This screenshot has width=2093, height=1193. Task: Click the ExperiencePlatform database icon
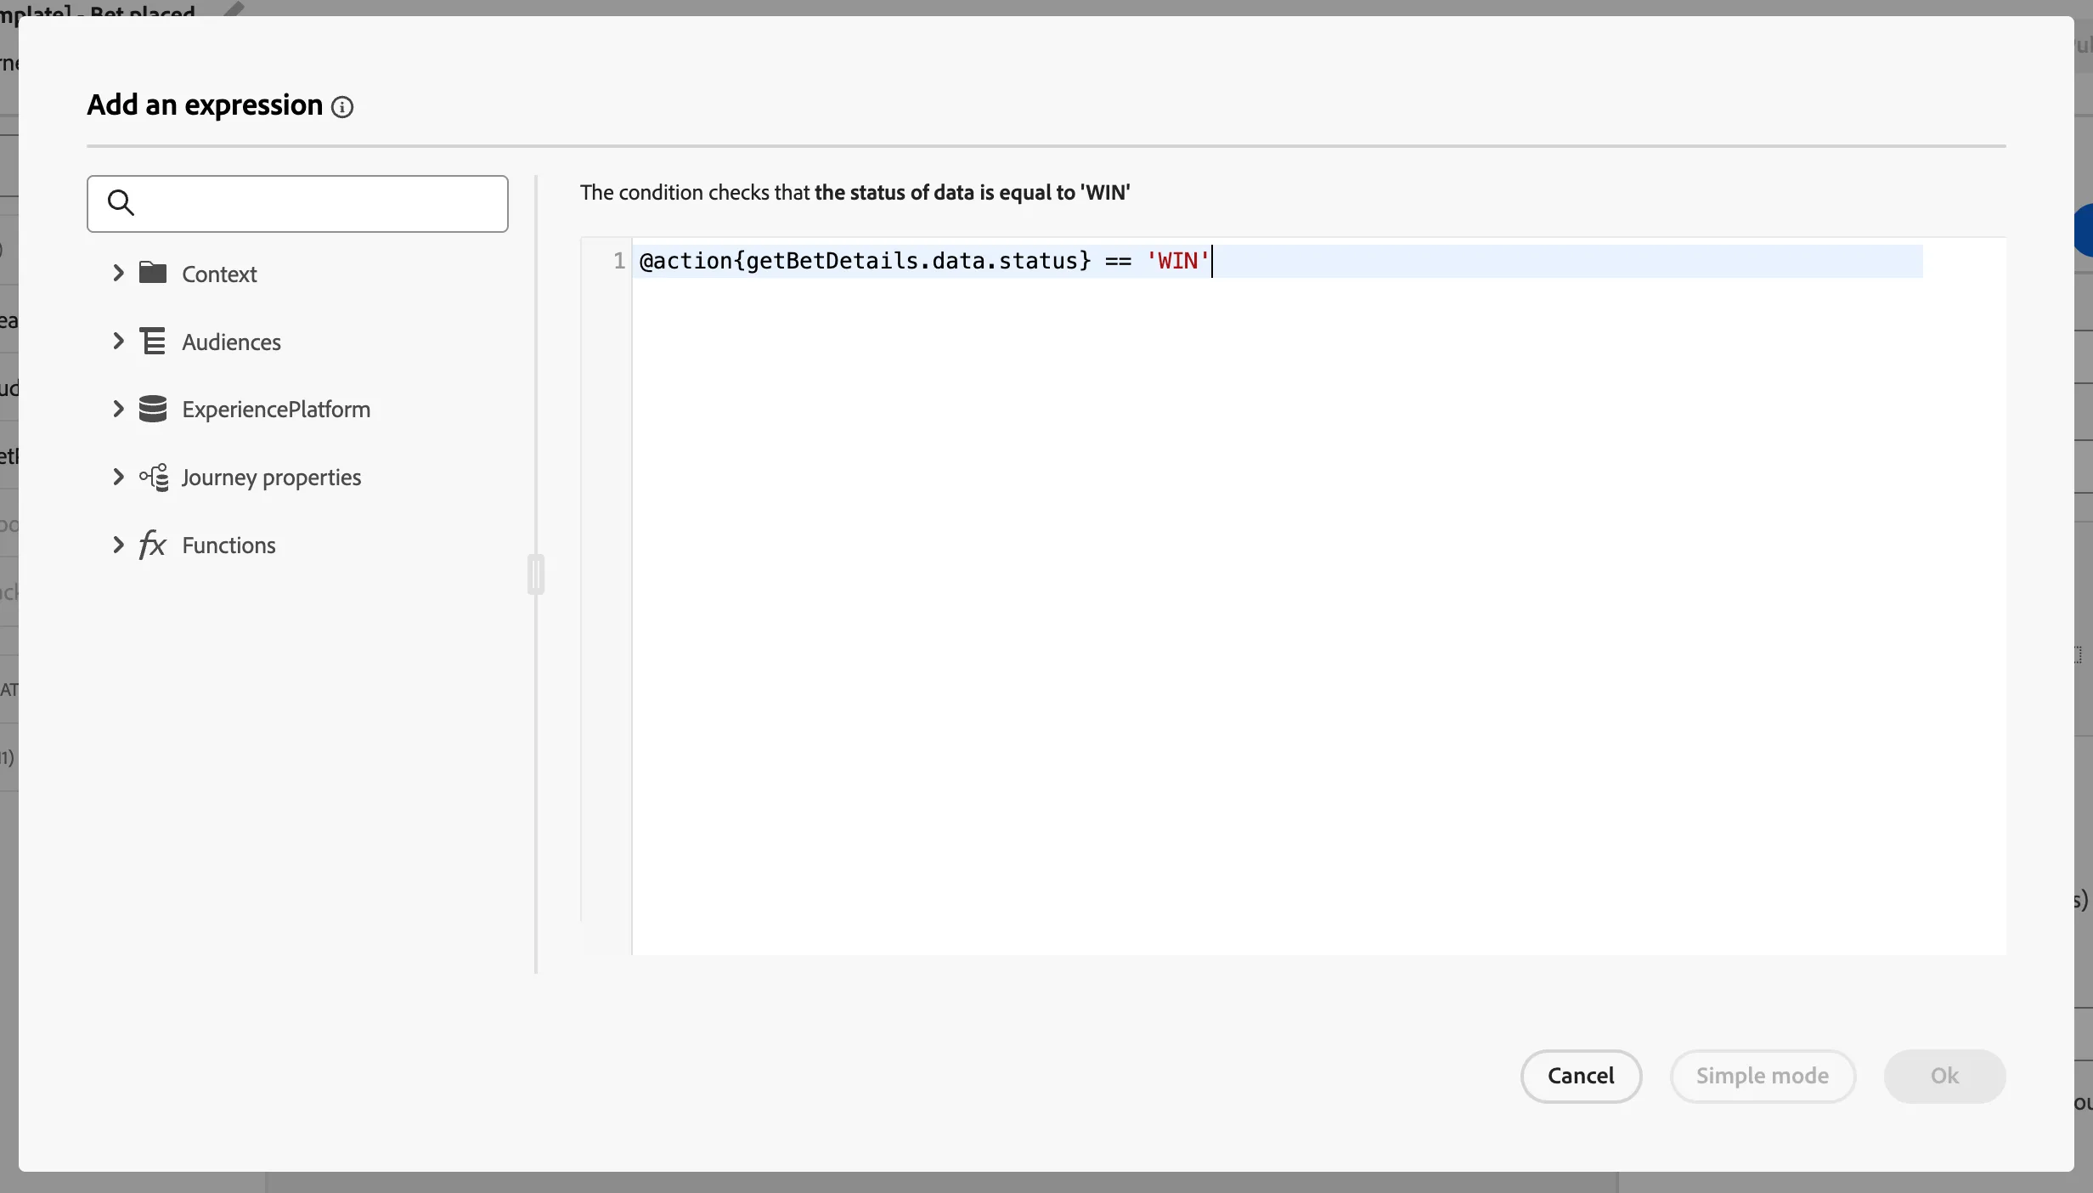153,409
